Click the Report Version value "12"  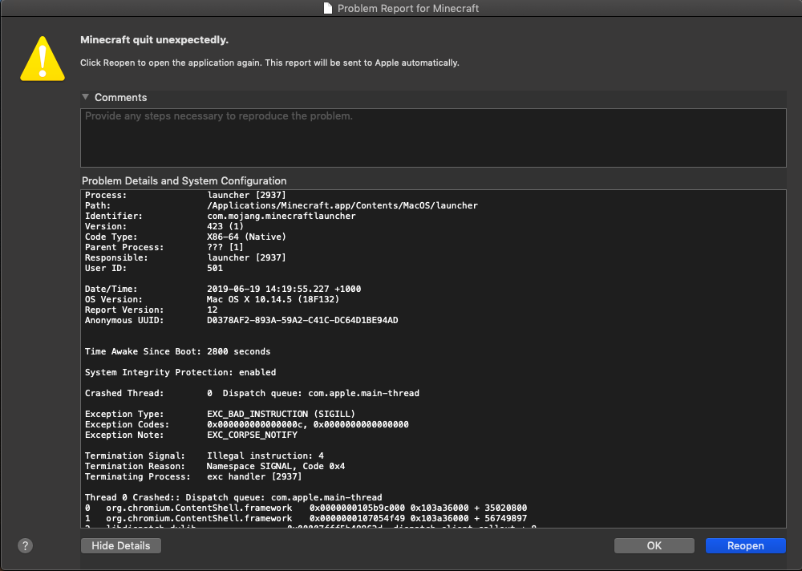[213, 310]
